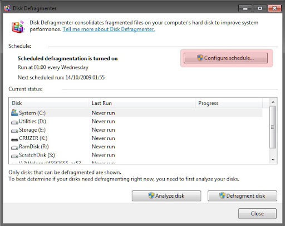Screen dimensions: 285x226
Task: Select the ScratchDisk (S:) disk row
Action: 136,155
